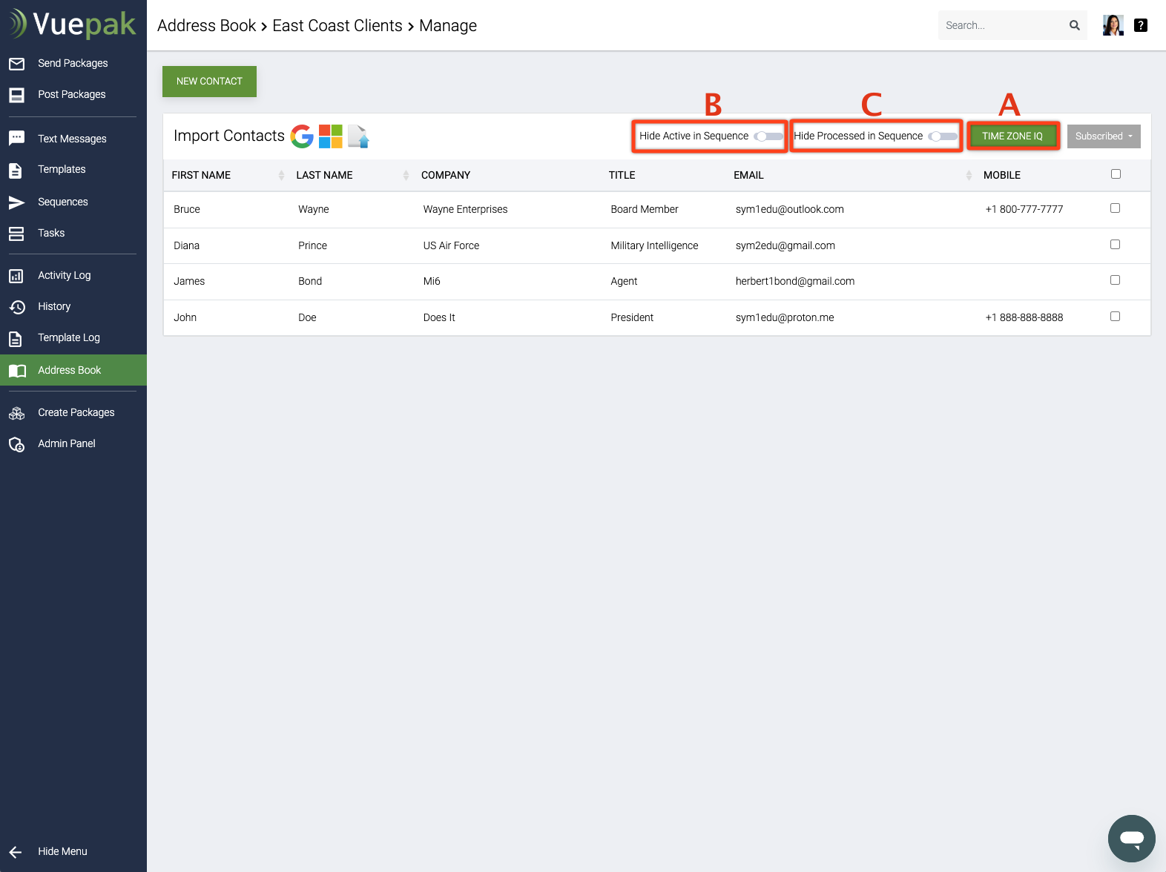This screenshot has height=872, width=1166.
Task: Check the box for Bruce Wayne
Action: click(x=1115, y=208)
